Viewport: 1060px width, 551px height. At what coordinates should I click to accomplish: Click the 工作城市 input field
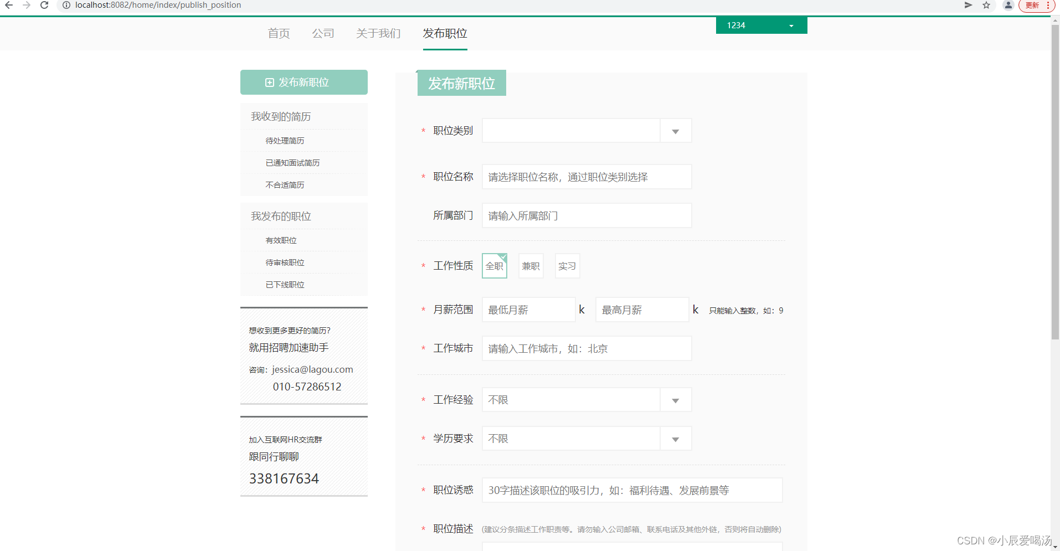point(587,348)
